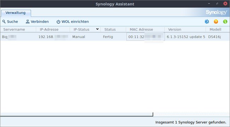Close the Synology Assistant window
Screen dimensions: 230x127
(x=225, y=4)
